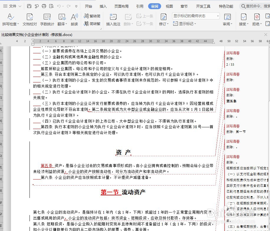
Task: Open the 特色功能 tab
Action: [226, 6]
